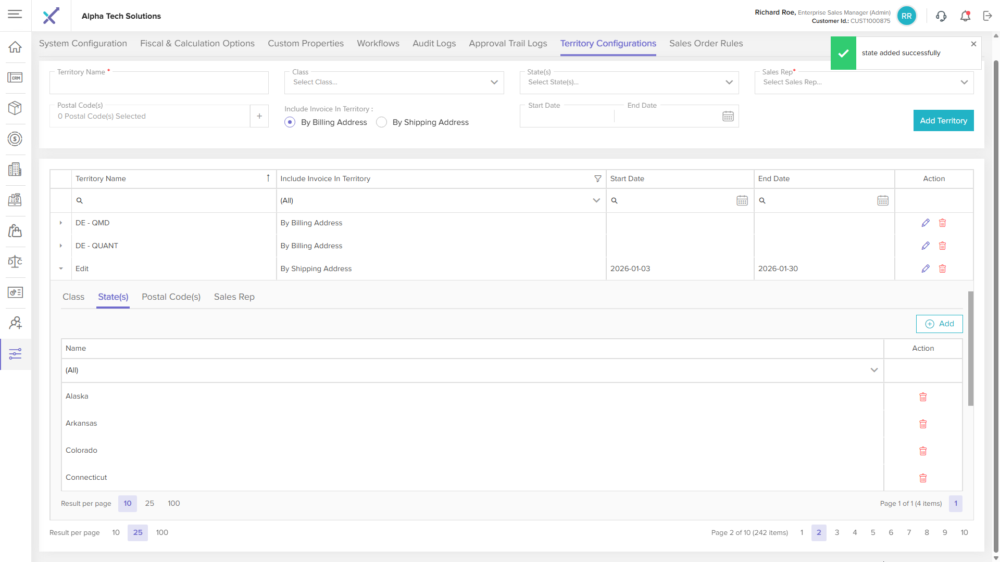The width and height of the screenshot is (1000, 562).
Task: Open the CRM module icon
Action: (x=15, y=78)
